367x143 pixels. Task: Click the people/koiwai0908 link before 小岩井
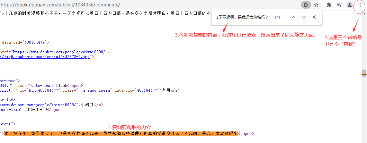tap(38, 105)
